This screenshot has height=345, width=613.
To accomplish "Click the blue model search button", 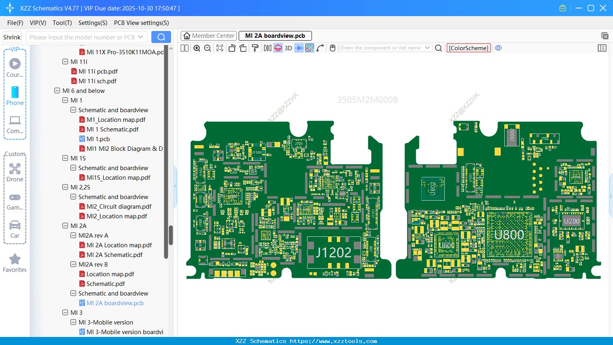I will point(161,37).
